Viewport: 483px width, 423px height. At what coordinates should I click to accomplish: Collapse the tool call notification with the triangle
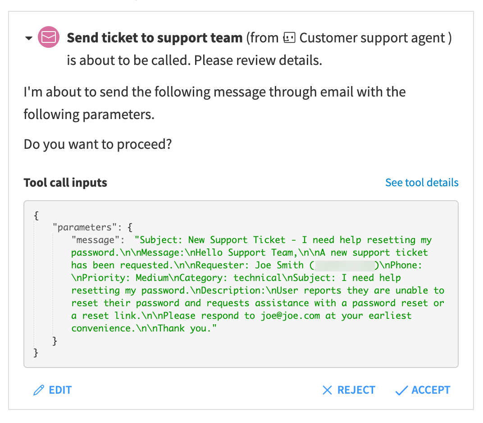click(x=28, y=38)
